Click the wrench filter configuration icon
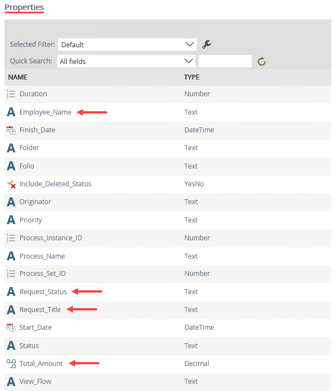The height and width of the screenshot is (391, 334). (207, 44)
